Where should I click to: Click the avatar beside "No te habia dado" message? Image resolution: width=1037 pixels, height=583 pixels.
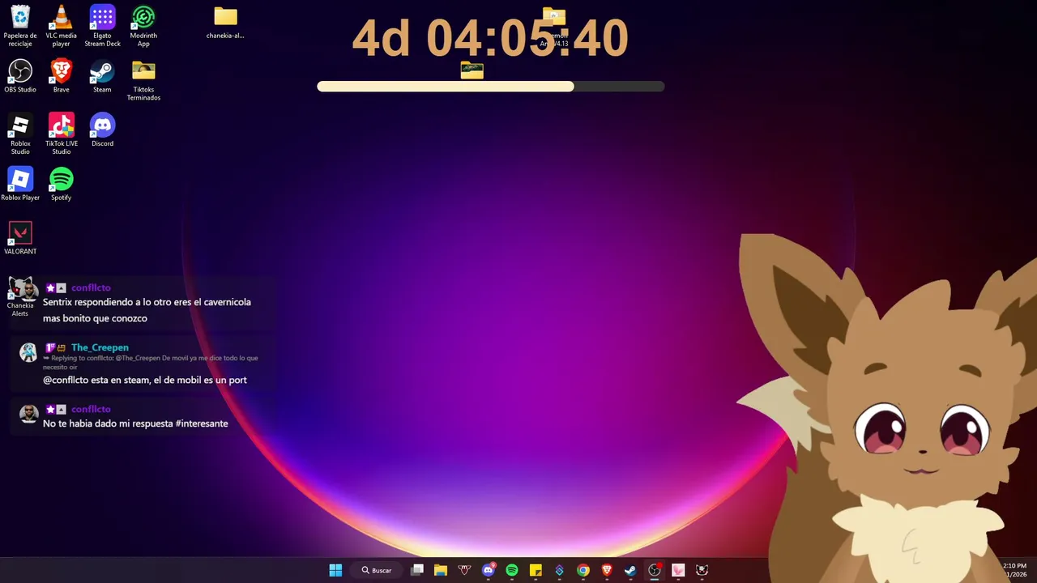click(x=28, y=414)
